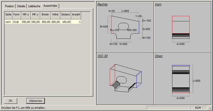The height and width of the screenshot is (111, 213).
Task: Select the Anzahl column header
Action: tap(76, 15)
